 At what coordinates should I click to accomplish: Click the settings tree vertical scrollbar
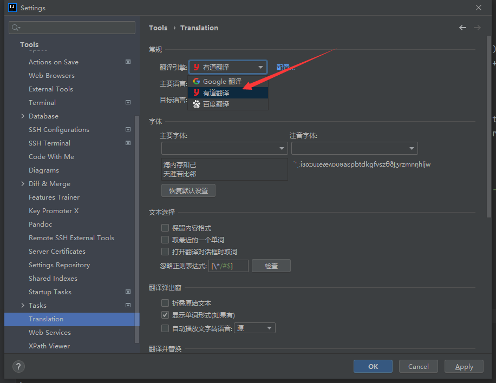137,229
